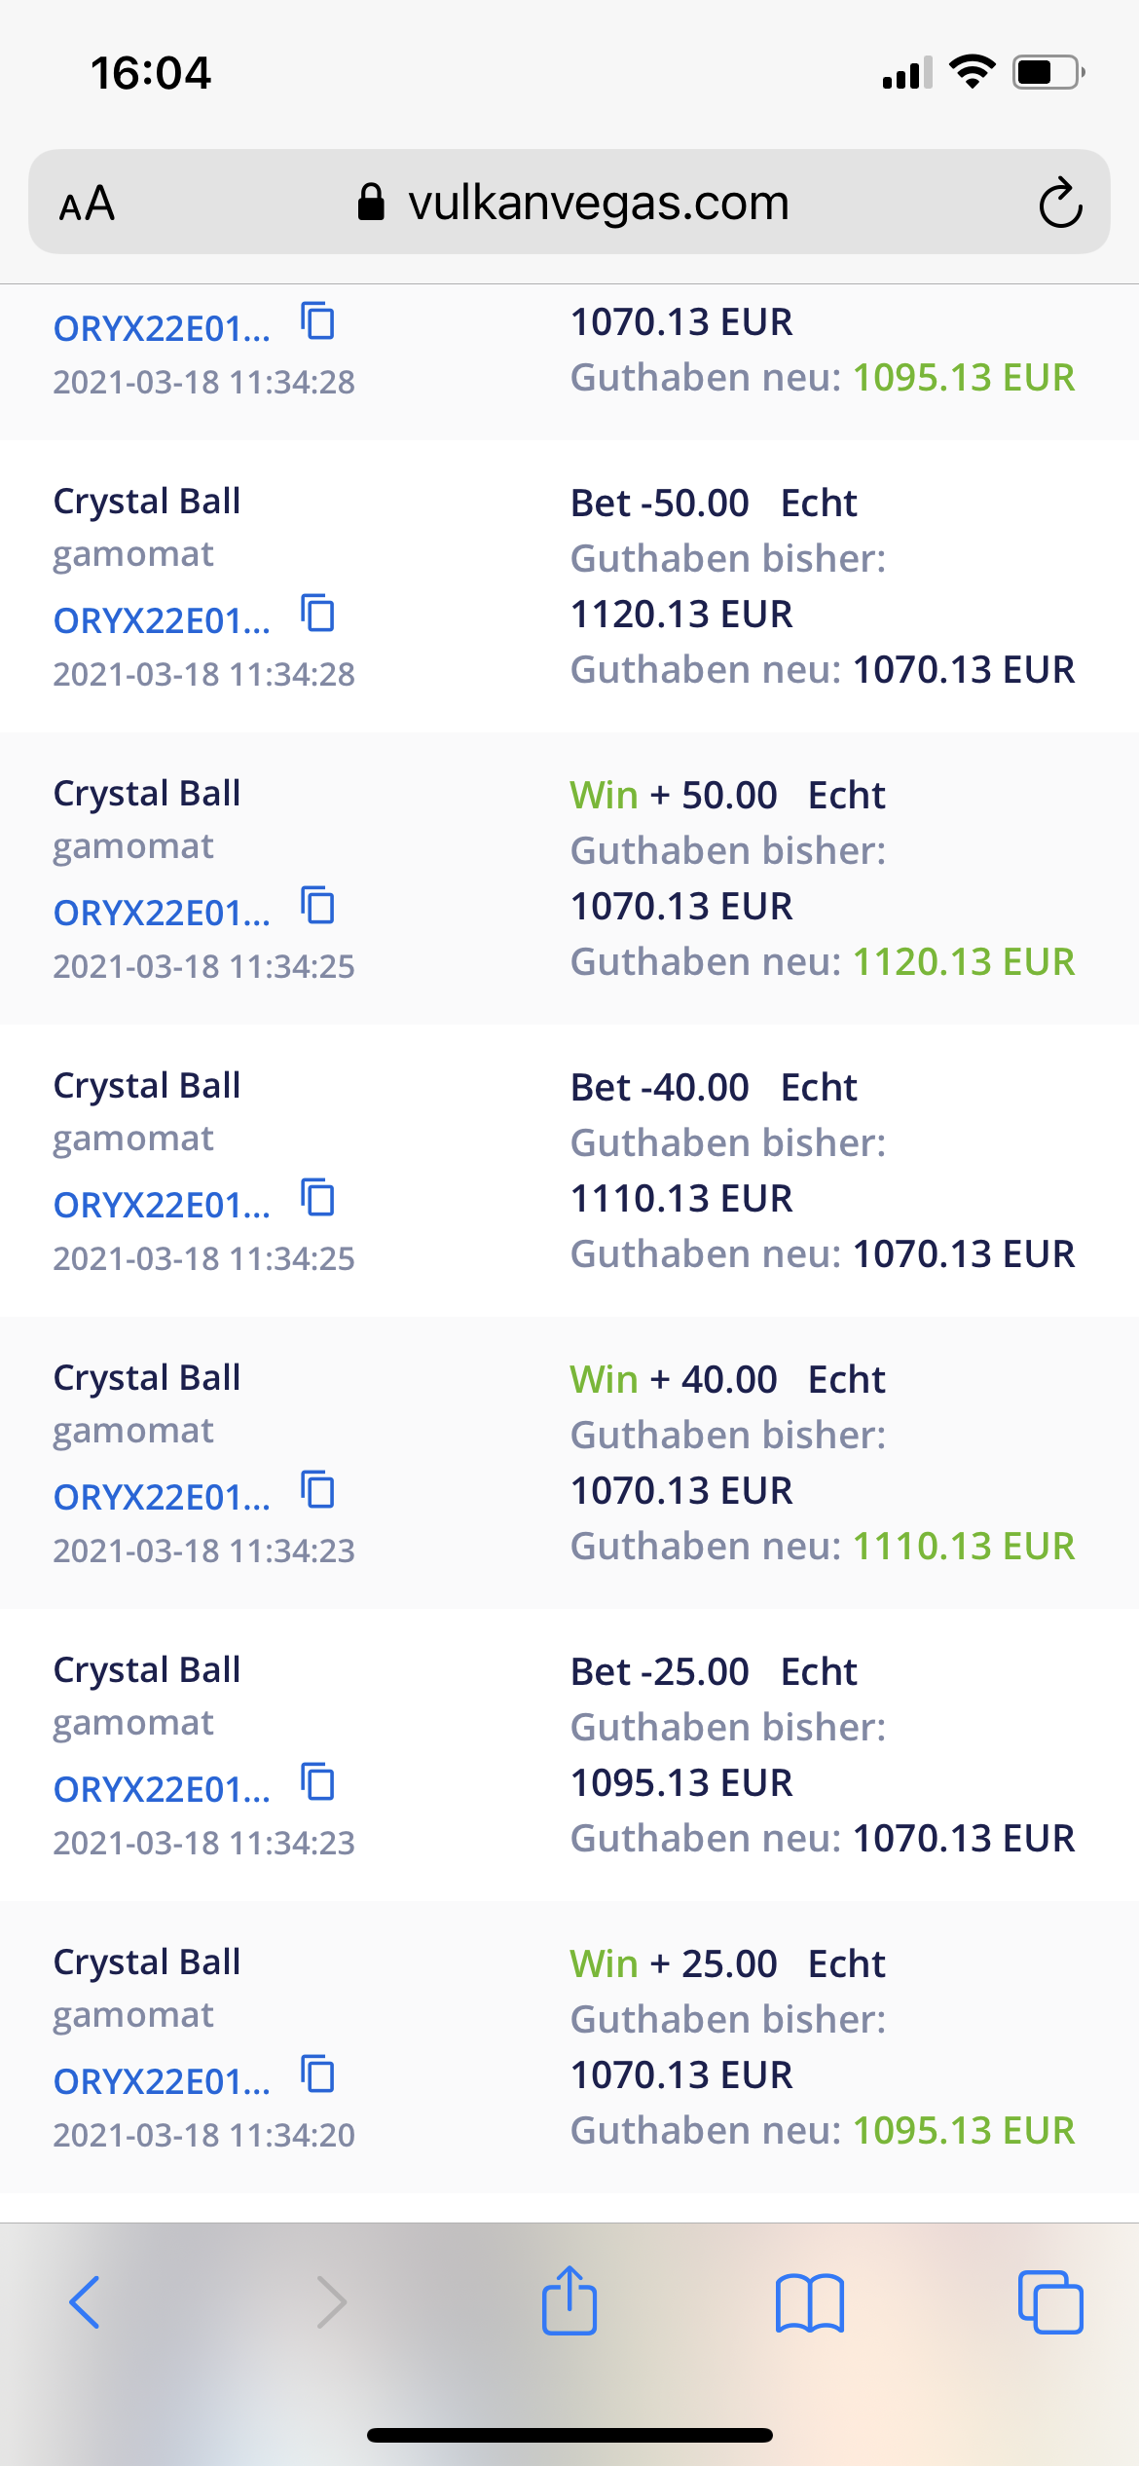The height and width of the screenshot is (2466, 1139).
Task: Copy transaction ID of Bet -25.00 entry
Action: coord(318,1783)
